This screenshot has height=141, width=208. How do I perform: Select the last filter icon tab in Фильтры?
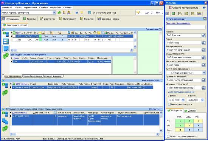[199, 14]
